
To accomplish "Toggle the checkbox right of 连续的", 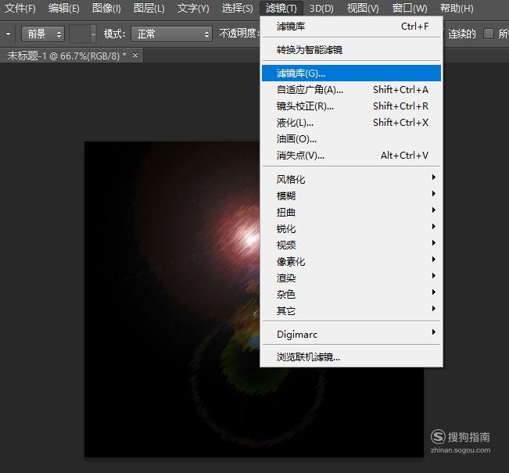I will pyautogui.click(x=488, y=34).
